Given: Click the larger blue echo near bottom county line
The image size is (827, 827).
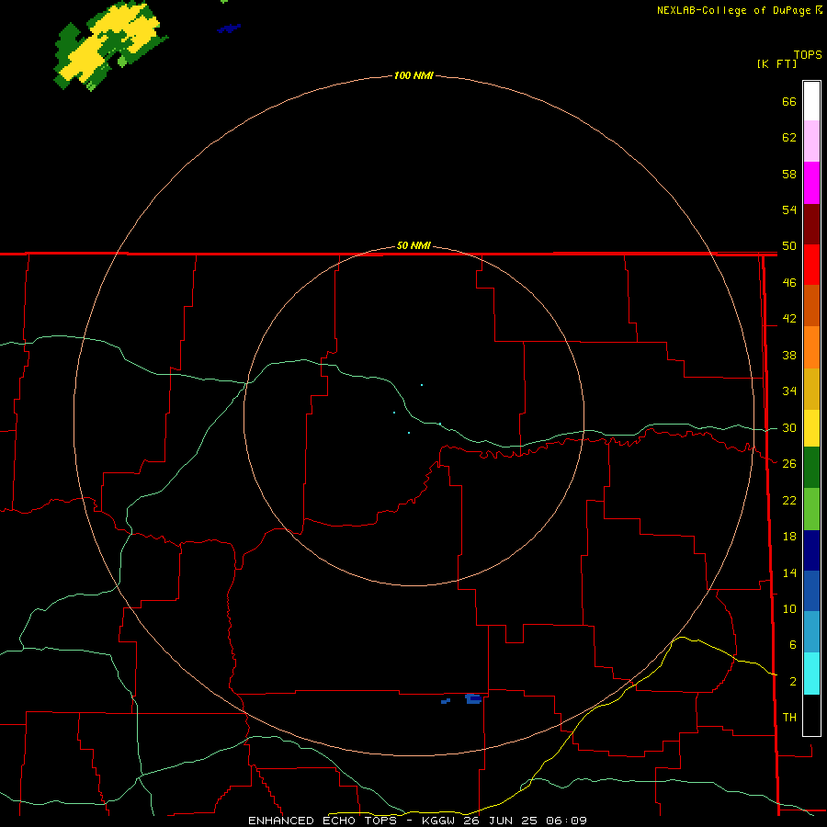Looking at the screenshot, I should point(473,699).
